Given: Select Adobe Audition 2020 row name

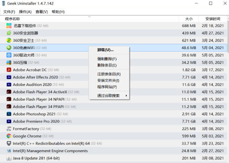Looking at the screenshot, I should [x=32, y=85].
